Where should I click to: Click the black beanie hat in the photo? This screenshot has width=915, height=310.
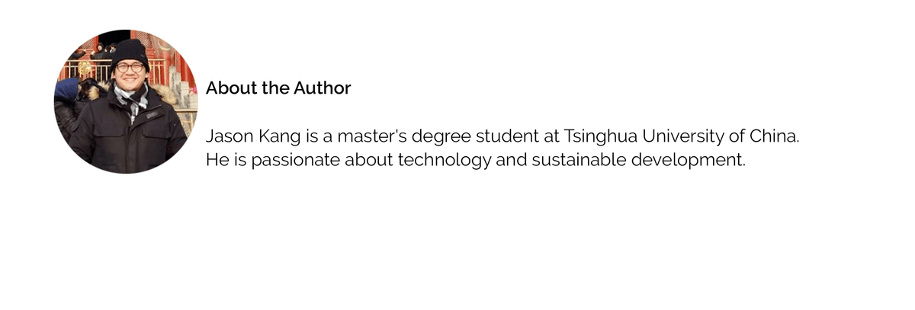(x=130, y=50)
